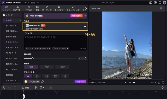Open the feedback message icon
The height and width of the screenshot is (99, 167).
[x=155, y=3]
